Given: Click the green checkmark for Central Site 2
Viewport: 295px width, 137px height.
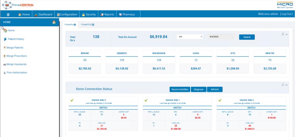Looking at the screenshot, I should [x=72, y=100].
